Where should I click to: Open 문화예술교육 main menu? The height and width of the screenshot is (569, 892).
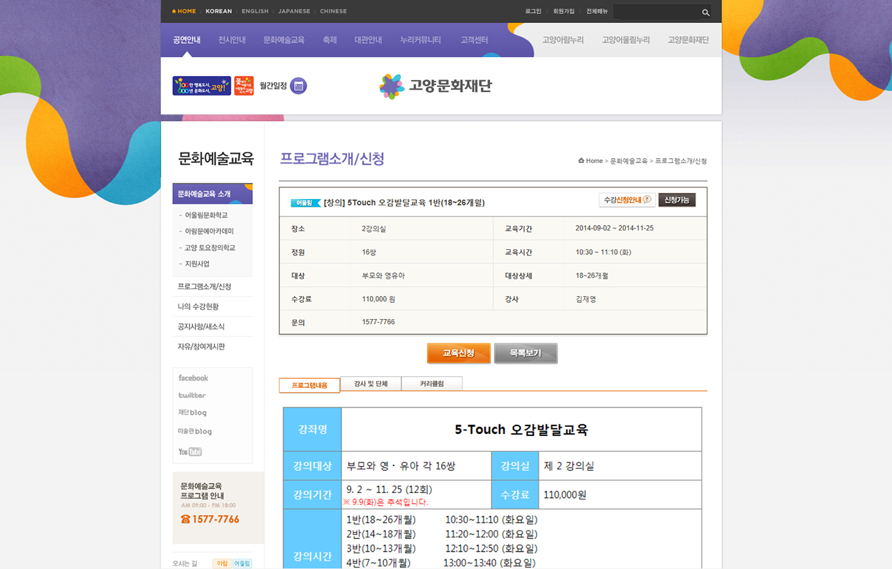(284, 40)
